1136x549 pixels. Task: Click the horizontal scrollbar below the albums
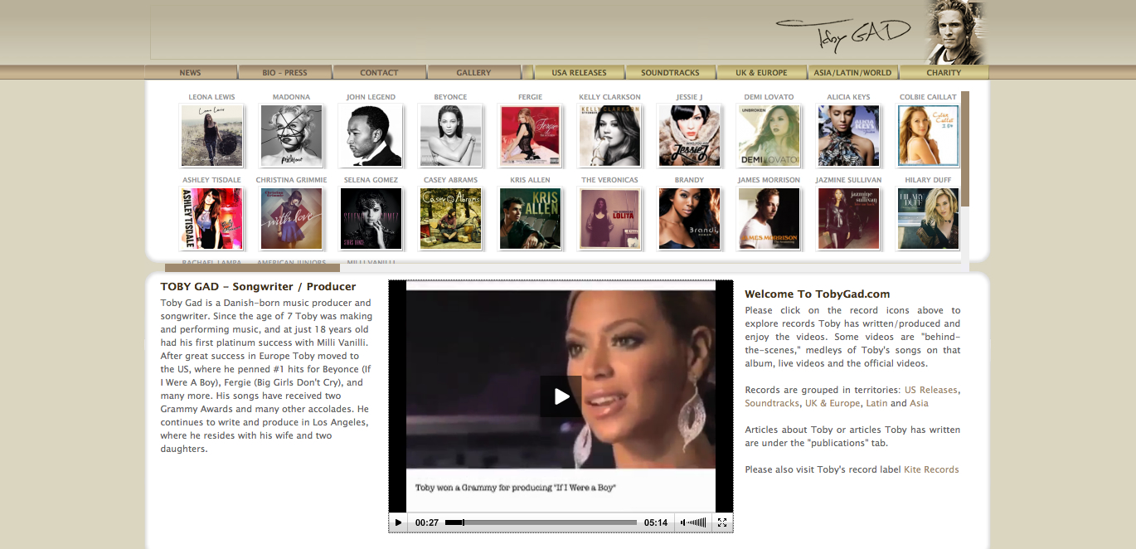252,268
